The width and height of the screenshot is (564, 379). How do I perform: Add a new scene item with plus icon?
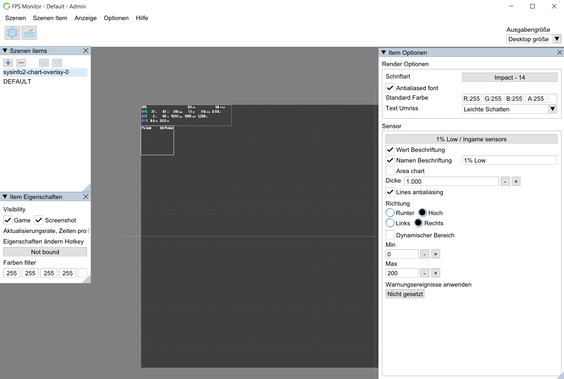(x=8, y=63)
